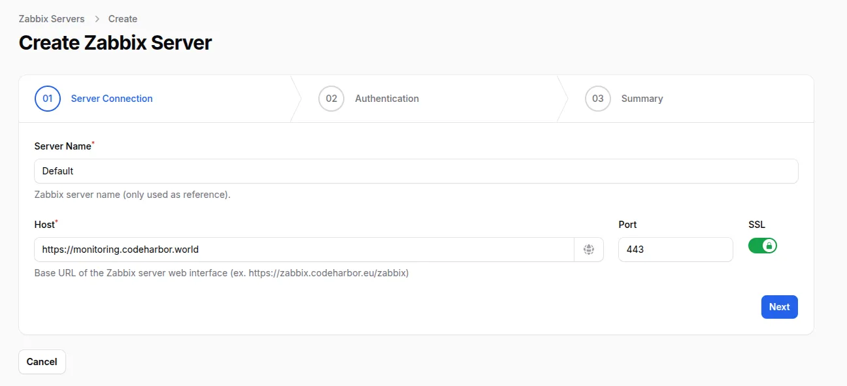847x386 pixels.
Task: Click the 01 step circle
Action: click(x=48, y=99)
